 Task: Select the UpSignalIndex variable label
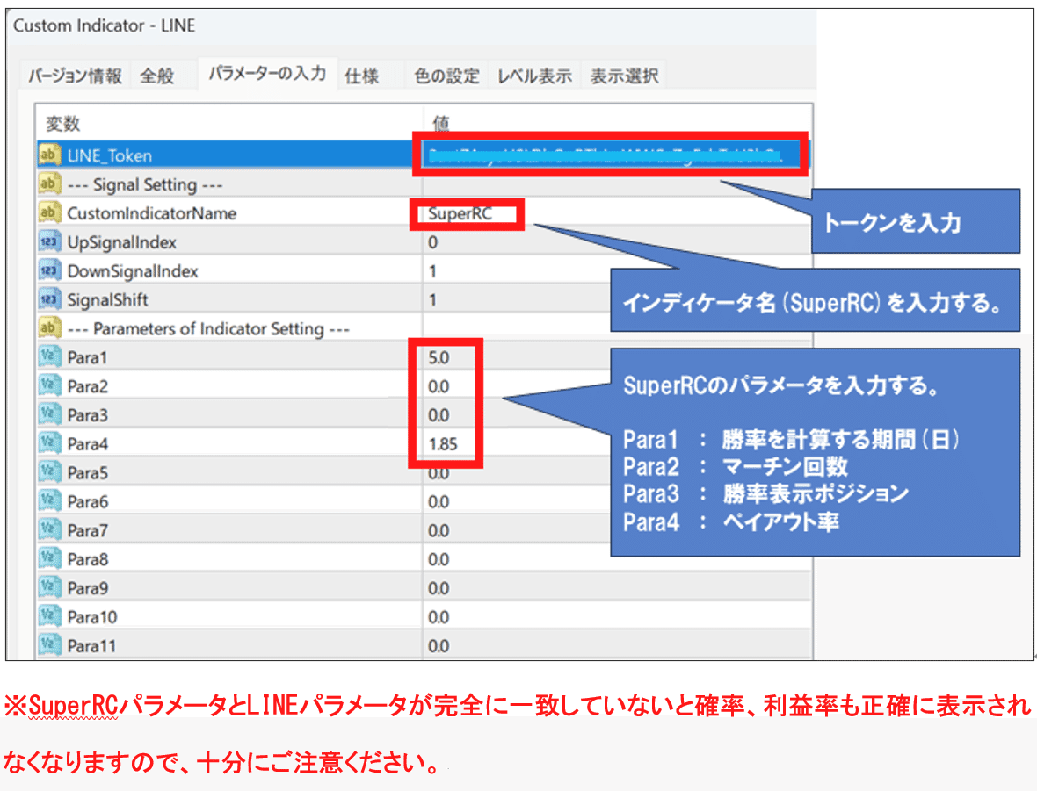click(121, 242)
